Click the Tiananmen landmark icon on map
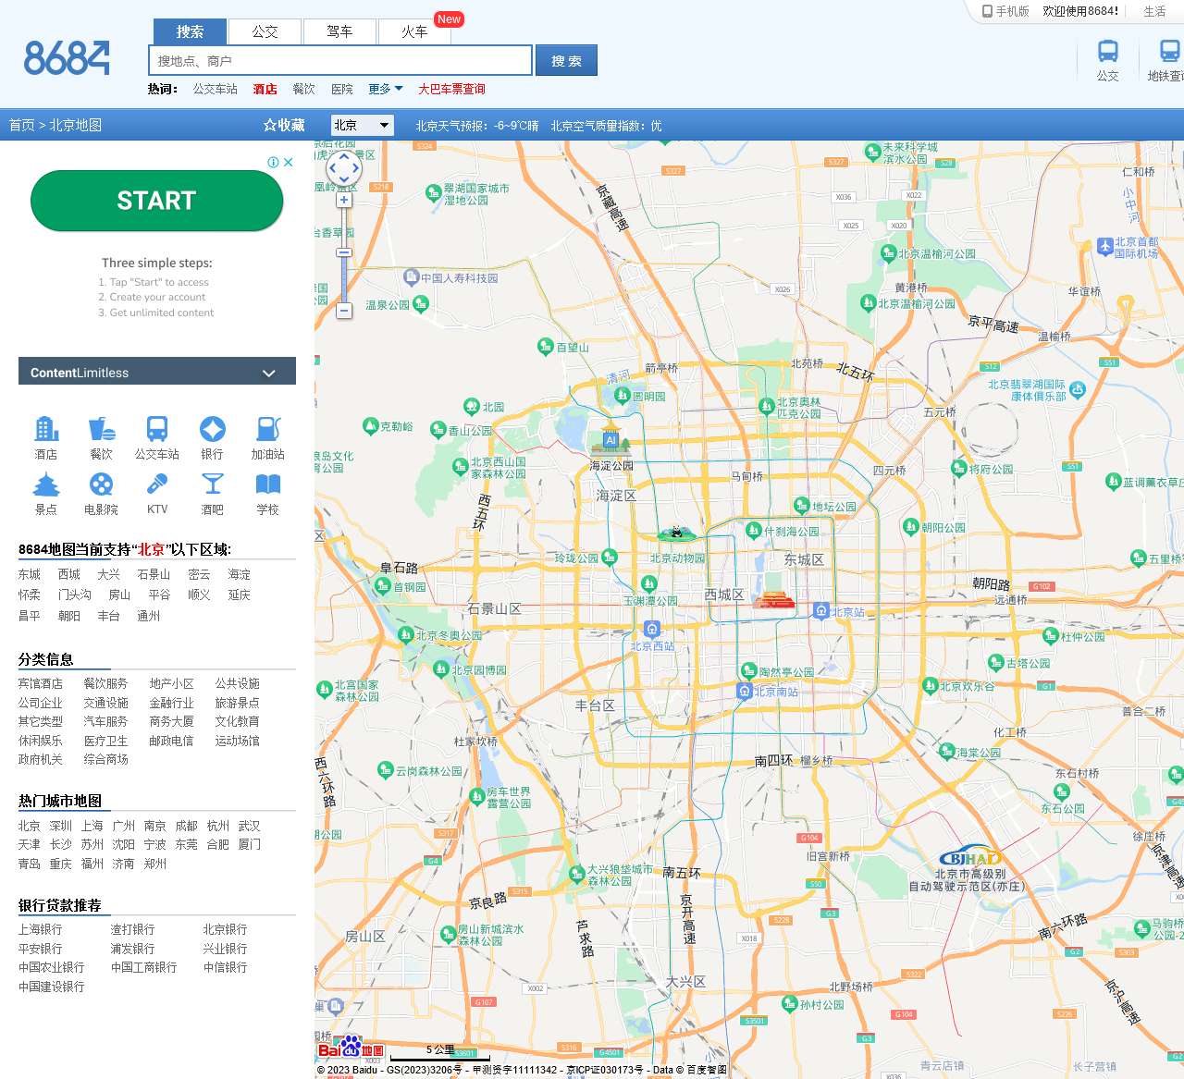 pyautogui.click(x=774, y=599)
